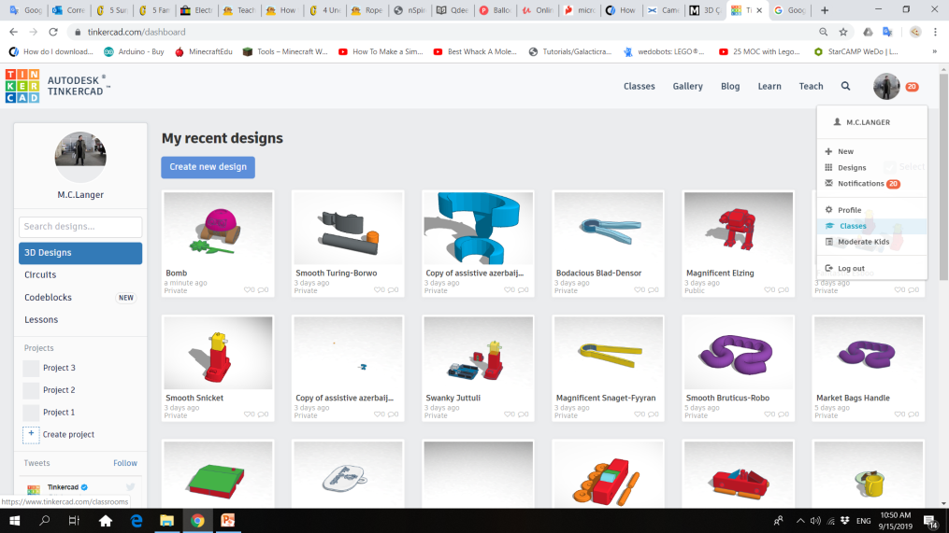Image resolution: width=949 pixels, height=533 pixels.
Task: Select New in the user menu
Action: [845, 151]
